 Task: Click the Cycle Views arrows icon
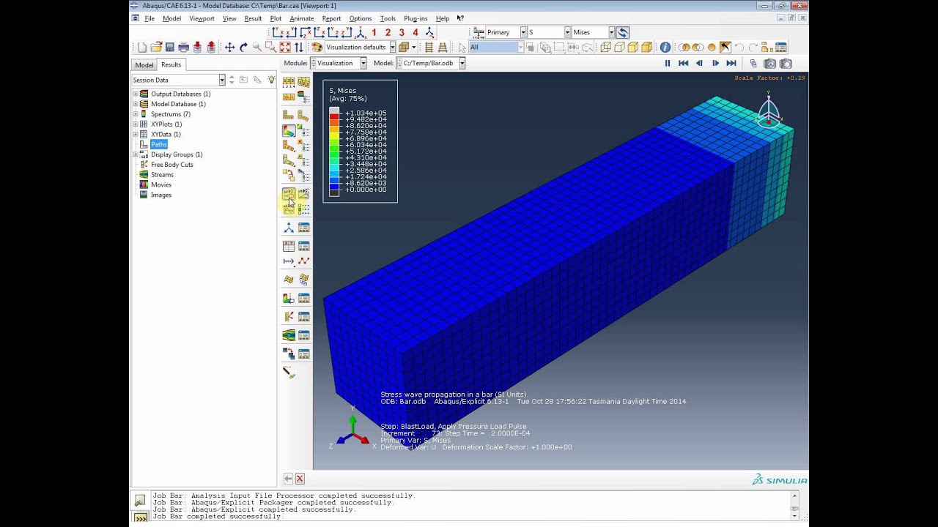coord(299,48)
